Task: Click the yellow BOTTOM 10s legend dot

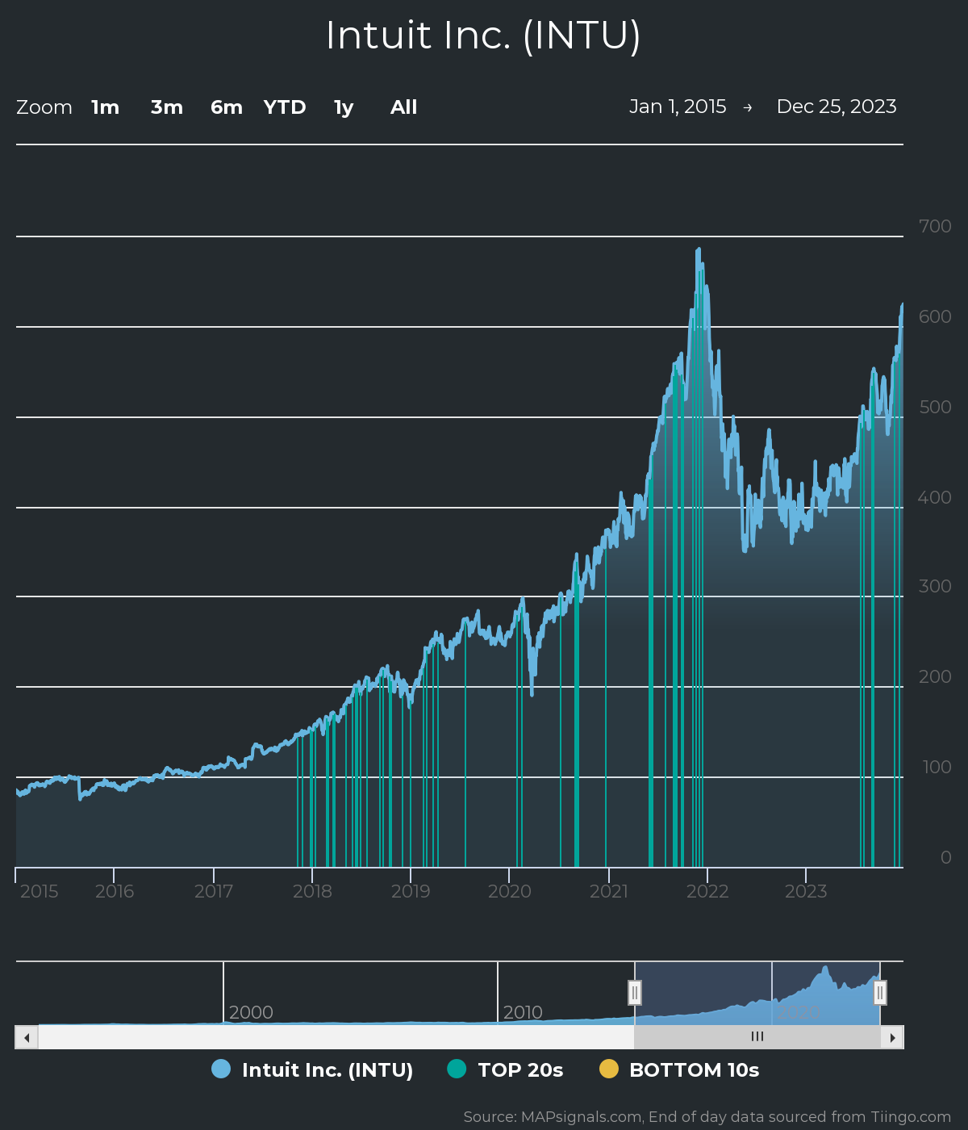Action: pyautogui.click(x=611, y=1069)
